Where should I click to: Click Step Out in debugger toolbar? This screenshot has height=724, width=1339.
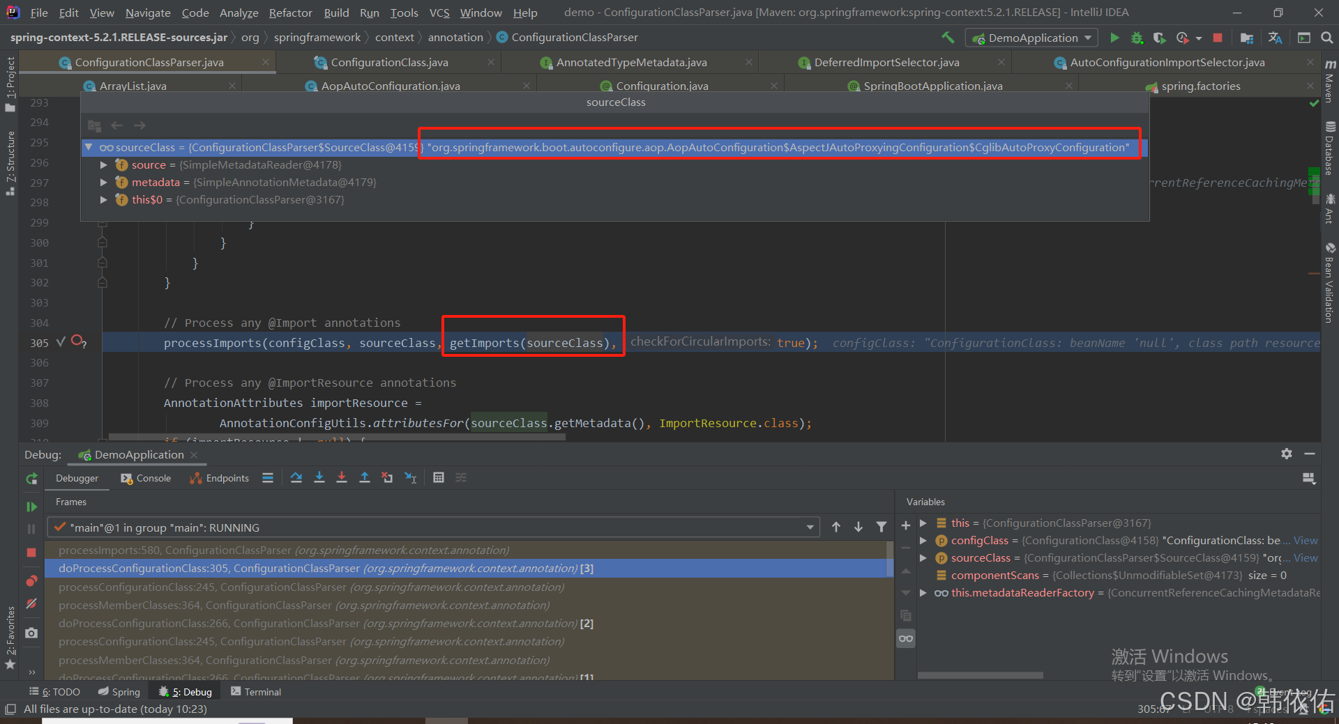[x=365, y=477]
